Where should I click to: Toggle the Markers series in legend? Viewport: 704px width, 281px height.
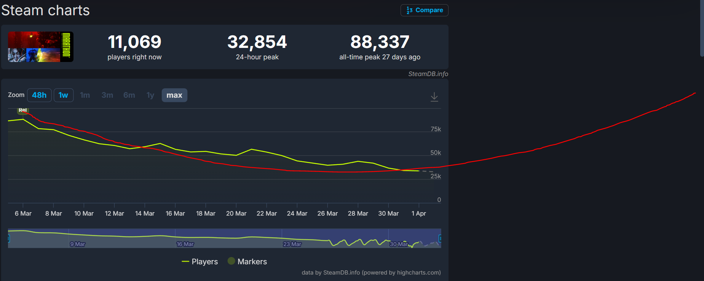coord(247,262)
